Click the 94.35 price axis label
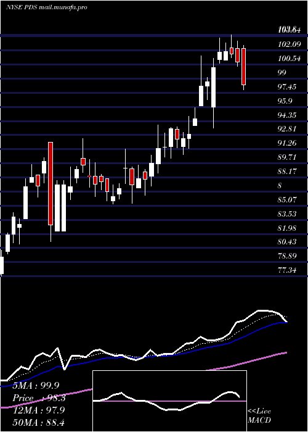 point(287,115)
